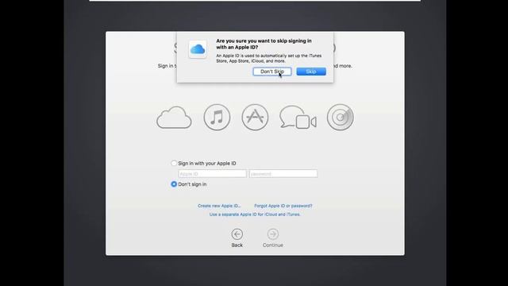
Task: Click the App Store icon
Action: [255, 117]
